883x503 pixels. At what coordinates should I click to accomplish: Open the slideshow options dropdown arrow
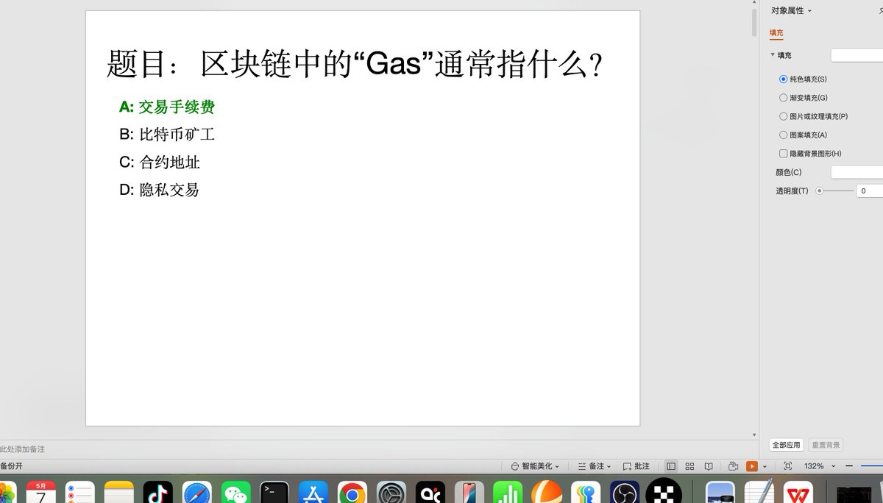(765, 467)
